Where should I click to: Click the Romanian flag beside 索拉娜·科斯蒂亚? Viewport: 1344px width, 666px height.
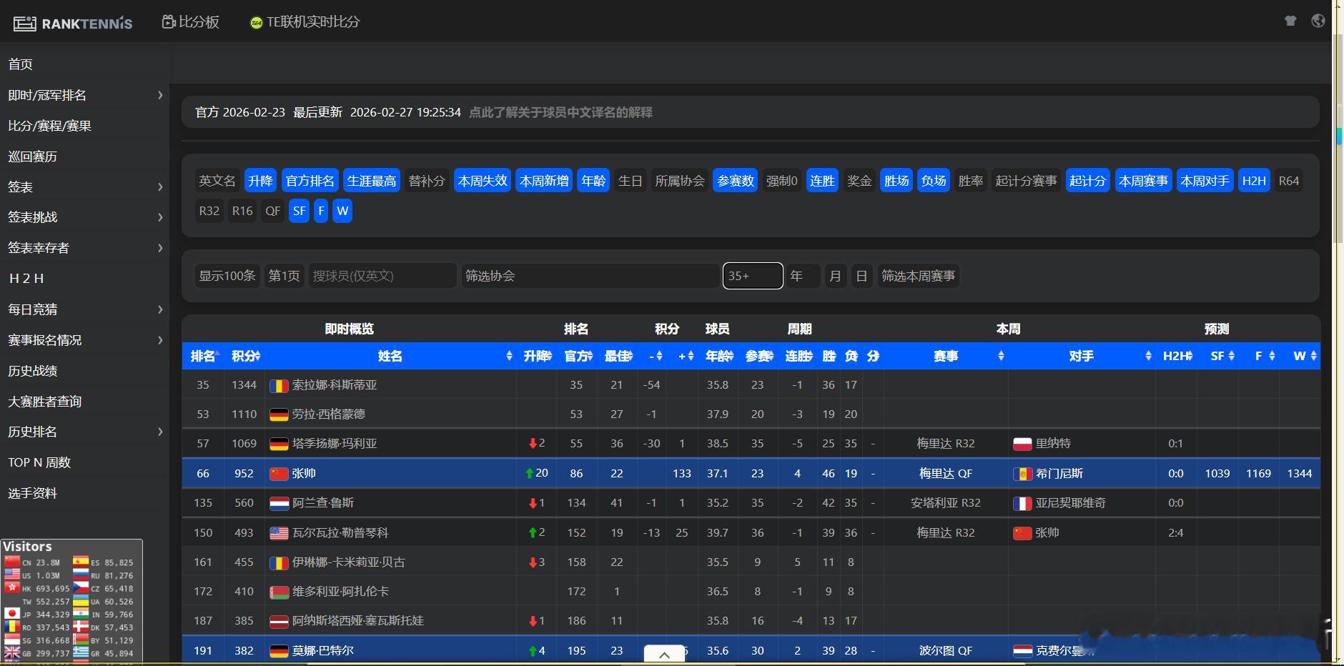pos(279,386)
